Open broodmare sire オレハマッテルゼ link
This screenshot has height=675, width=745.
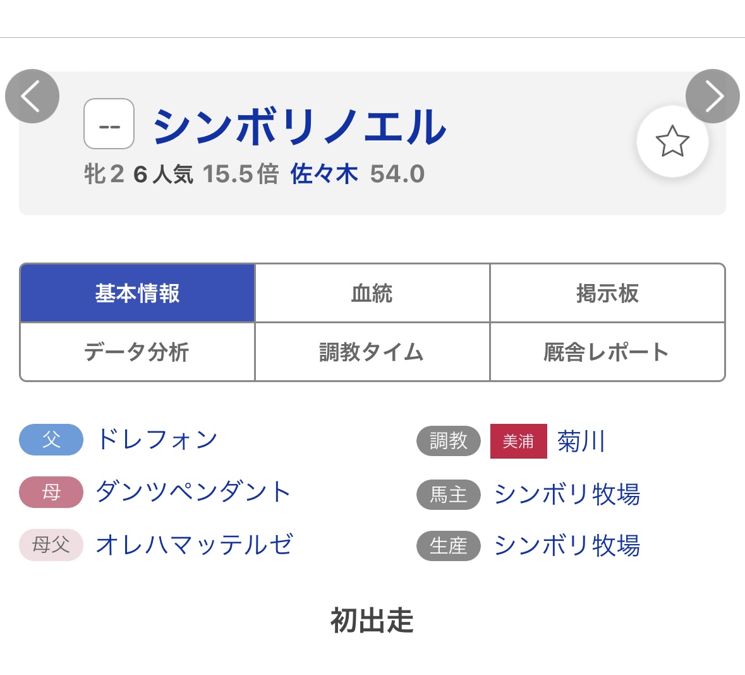pos(195,545)
